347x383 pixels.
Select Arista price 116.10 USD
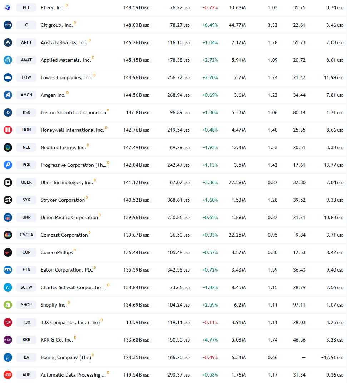click(179, 42)
